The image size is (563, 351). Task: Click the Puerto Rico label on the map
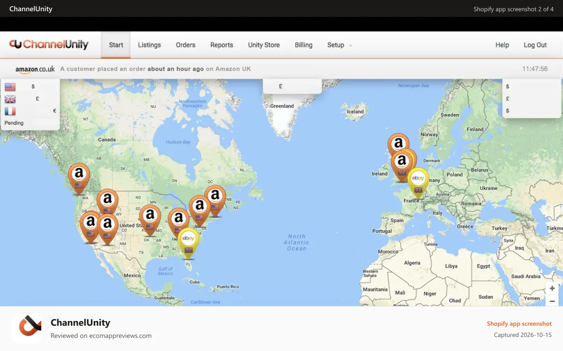click(x=228, y=287)
